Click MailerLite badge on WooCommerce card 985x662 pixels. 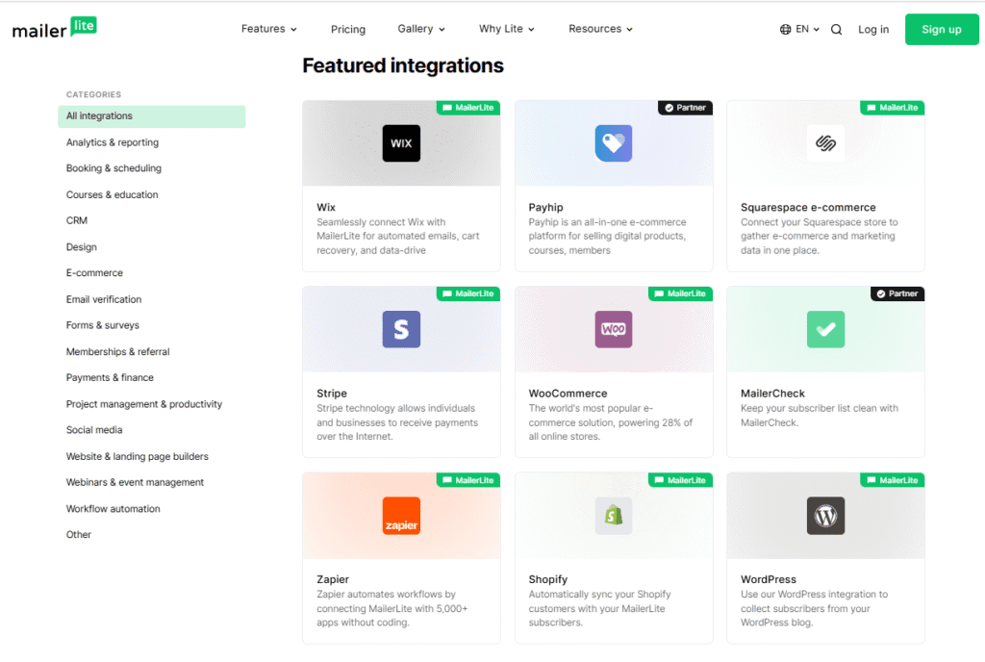point(680,293)
